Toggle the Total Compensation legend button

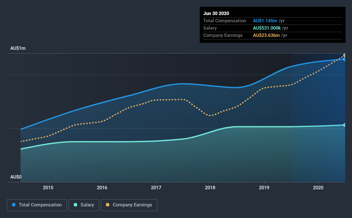point(37,205)
